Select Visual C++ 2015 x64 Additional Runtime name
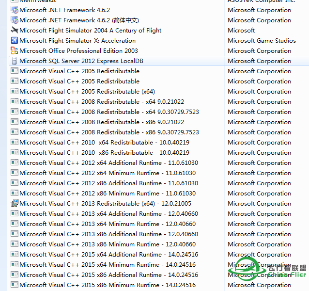This screenshot has width=309, height=291. tap(109, 255)
